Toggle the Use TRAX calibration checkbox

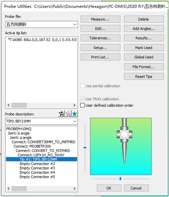82,99
